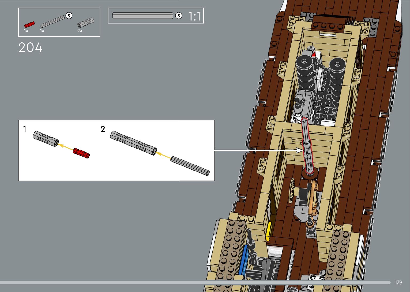Click the red connector pin in parts list
This screenshot has height=292, width=410.
(29, 24)
